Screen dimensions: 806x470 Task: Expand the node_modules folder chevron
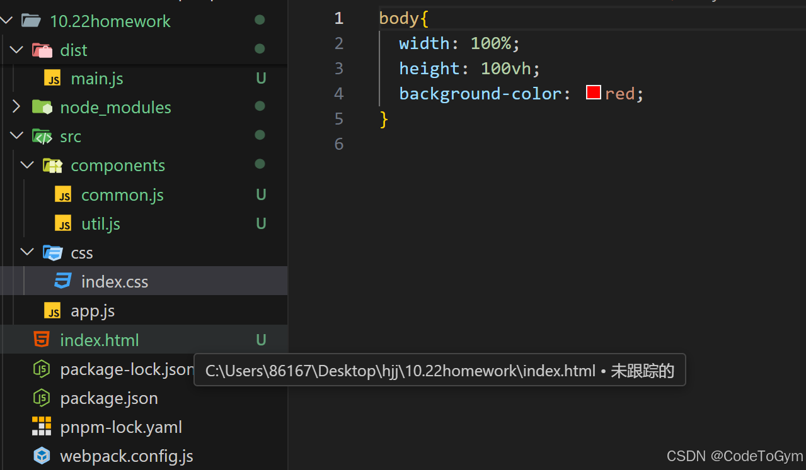pos(16,107)
